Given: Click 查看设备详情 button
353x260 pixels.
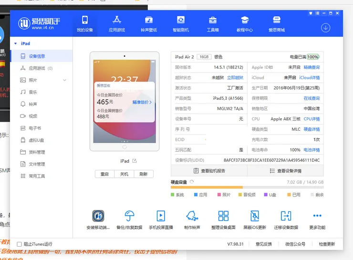Looking at the screenshot, I should click(285, 171).
